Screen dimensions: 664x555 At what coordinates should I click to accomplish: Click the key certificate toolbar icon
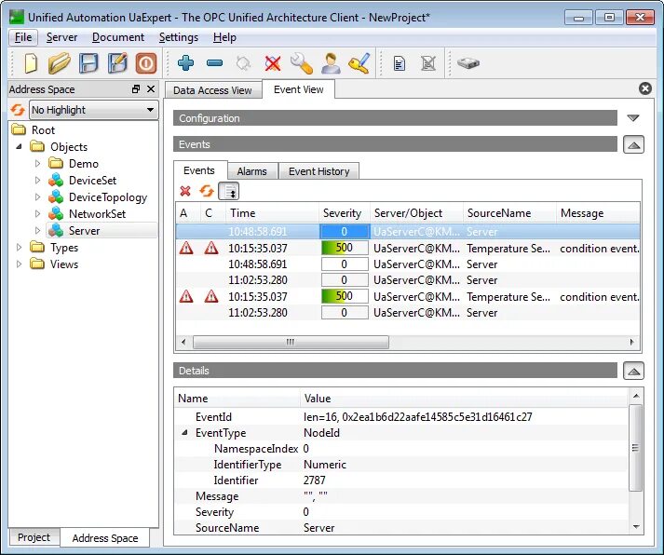click(359, 63)
